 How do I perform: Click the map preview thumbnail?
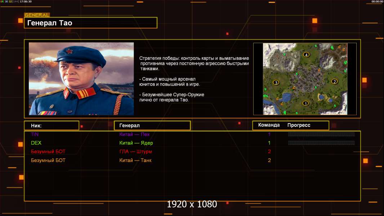pyautogui.click(x=305, y=79)
